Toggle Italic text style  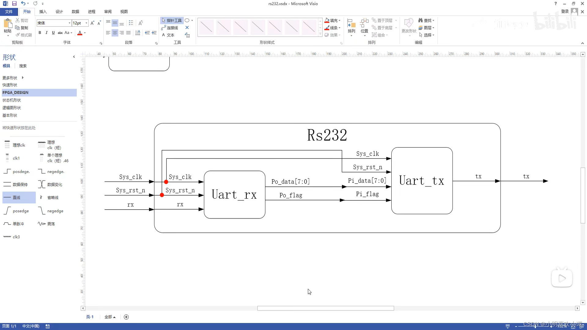pyautogui.click(x=46, y=33)
